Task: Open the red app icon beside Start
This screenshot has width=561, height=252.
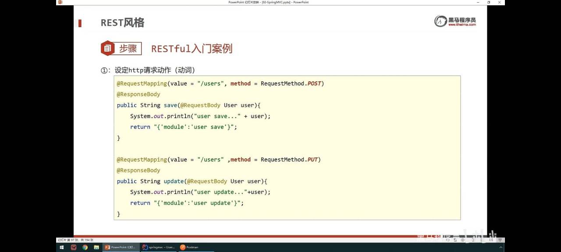Action: (74, 247)
